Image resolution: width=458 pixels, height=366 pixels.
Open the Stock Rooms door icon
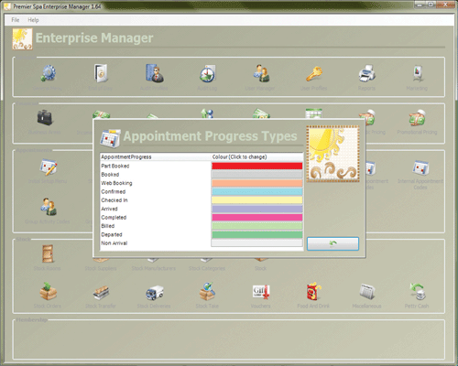pos(48,253)
